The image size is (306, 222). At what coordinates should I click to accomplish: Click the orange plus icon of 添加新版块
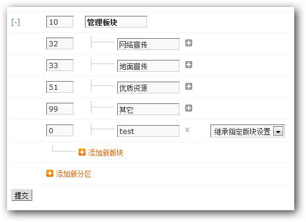(x=82, y=152)
